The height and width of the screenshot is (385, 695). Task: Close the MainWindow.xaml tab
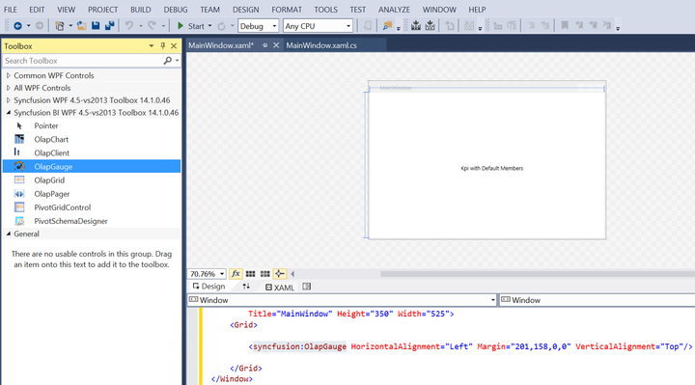coord(276,45)
